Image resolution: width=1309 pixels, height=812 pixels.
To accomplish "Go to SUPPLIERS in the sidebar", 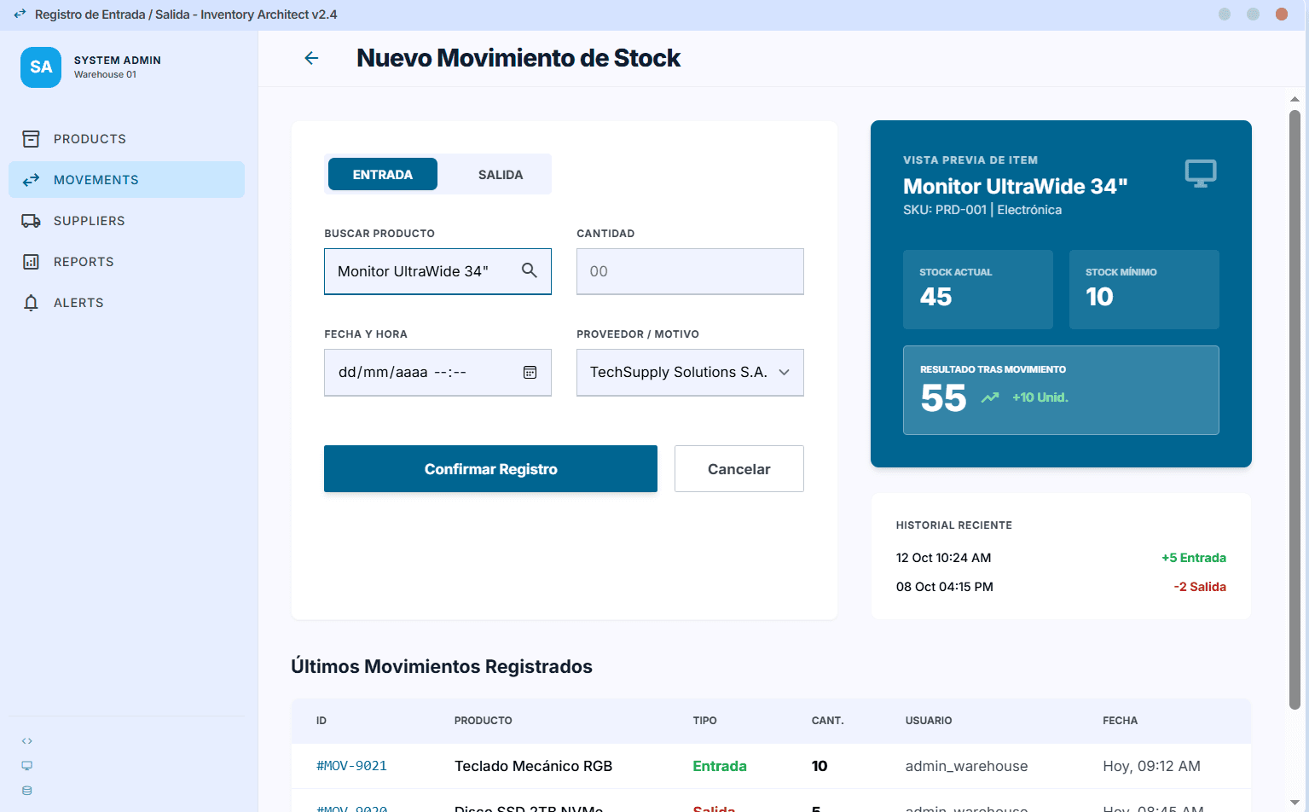I will pos(126,221).
